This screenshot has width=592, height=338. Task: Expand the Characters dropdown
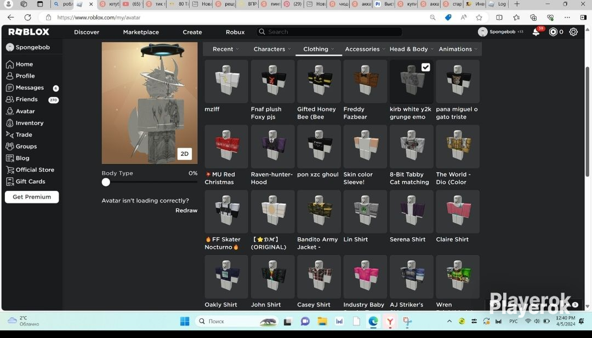272,49
